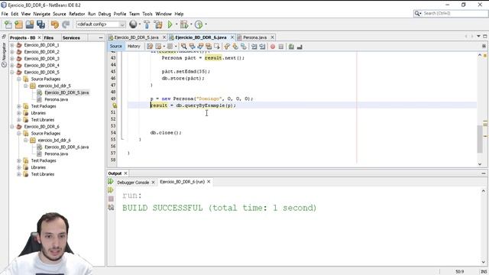Click the Find Selection magnifier icon in editor toolbar
Image resolution: width=489 pixels, height=275 pixels.
[x=183, y=47]
